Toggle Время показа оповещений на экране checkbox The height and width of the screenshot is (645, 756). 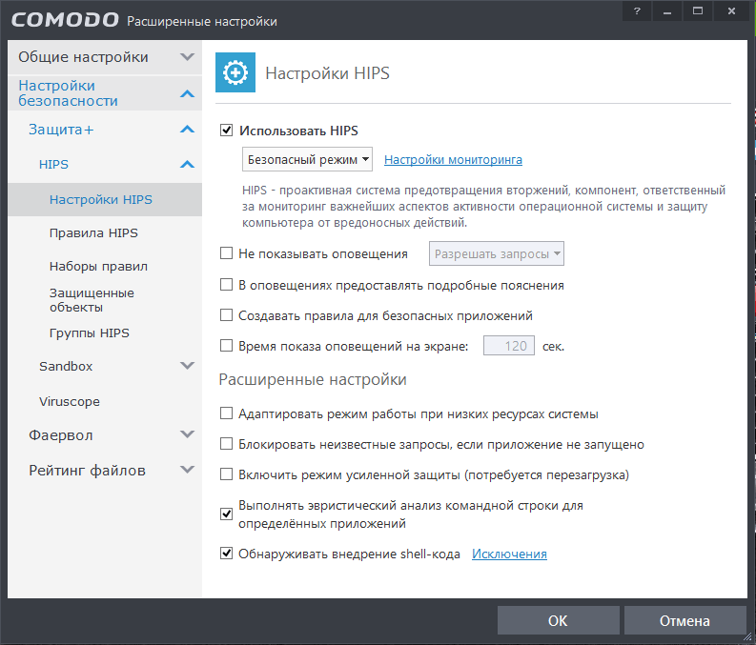(x=226, y=346)
